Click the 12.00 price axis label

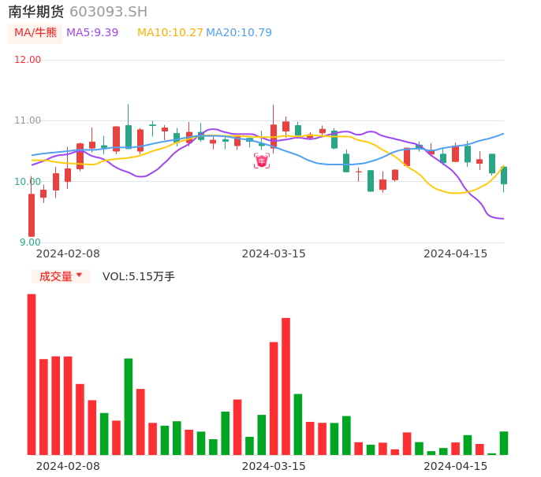point(28,60)
